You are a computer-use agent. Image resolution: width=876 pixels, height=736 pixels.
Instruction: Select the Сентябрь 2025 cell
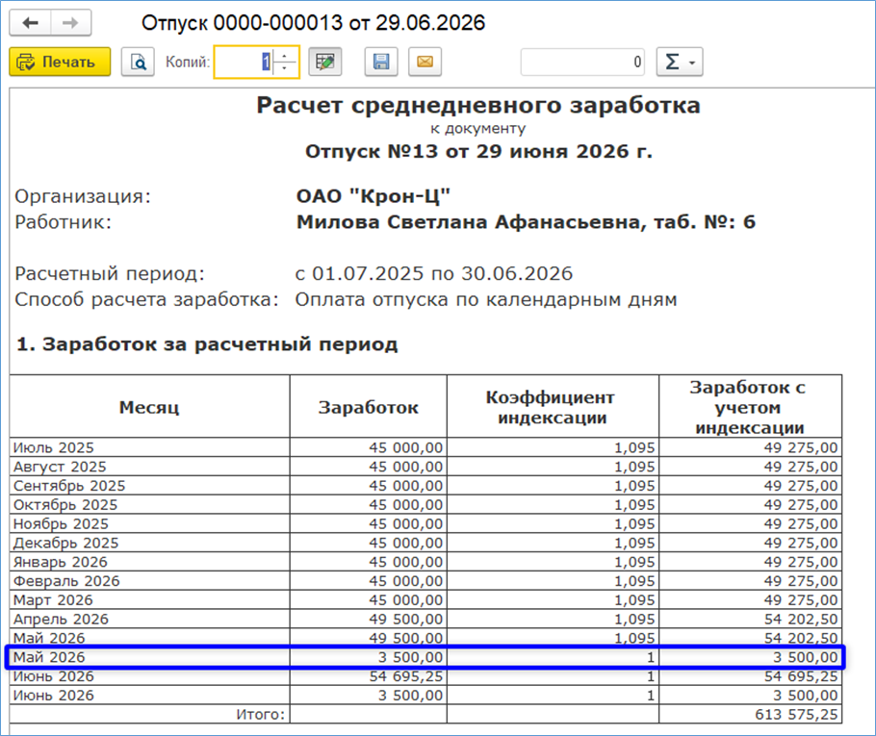tap(149, 486)
